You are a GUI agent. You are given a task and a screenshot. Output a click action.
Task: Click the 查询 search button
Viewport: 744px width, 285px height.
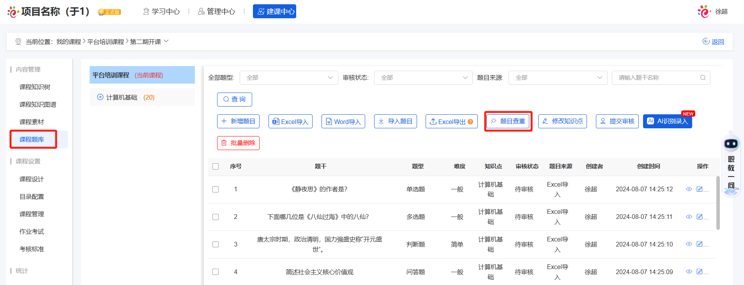point(235,100)
